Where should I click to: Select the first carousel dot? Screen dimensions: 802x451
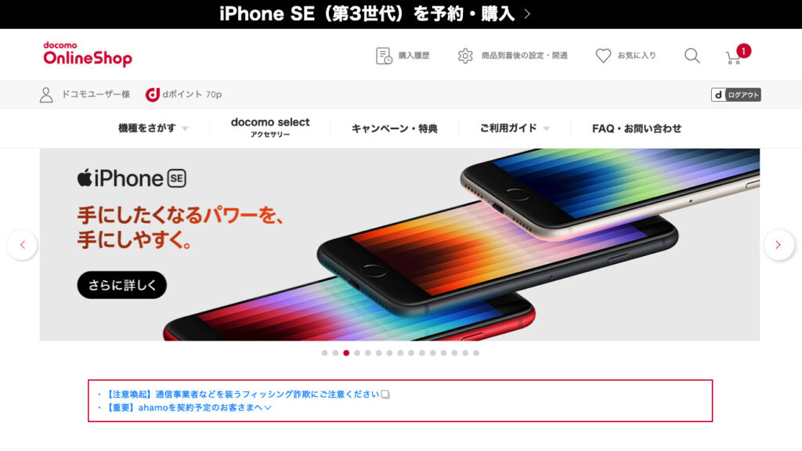(324, 353)
